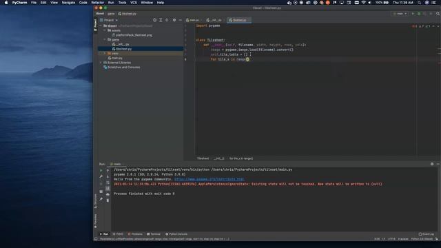Open the Problems tool window tab
Viewport: 441px width, 248px height.
point(135,234)
